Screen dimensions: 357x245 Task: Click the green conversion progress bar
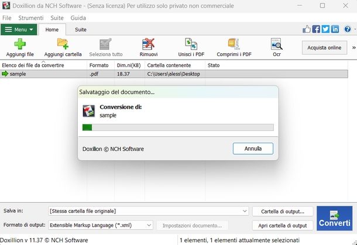point(178,127)
